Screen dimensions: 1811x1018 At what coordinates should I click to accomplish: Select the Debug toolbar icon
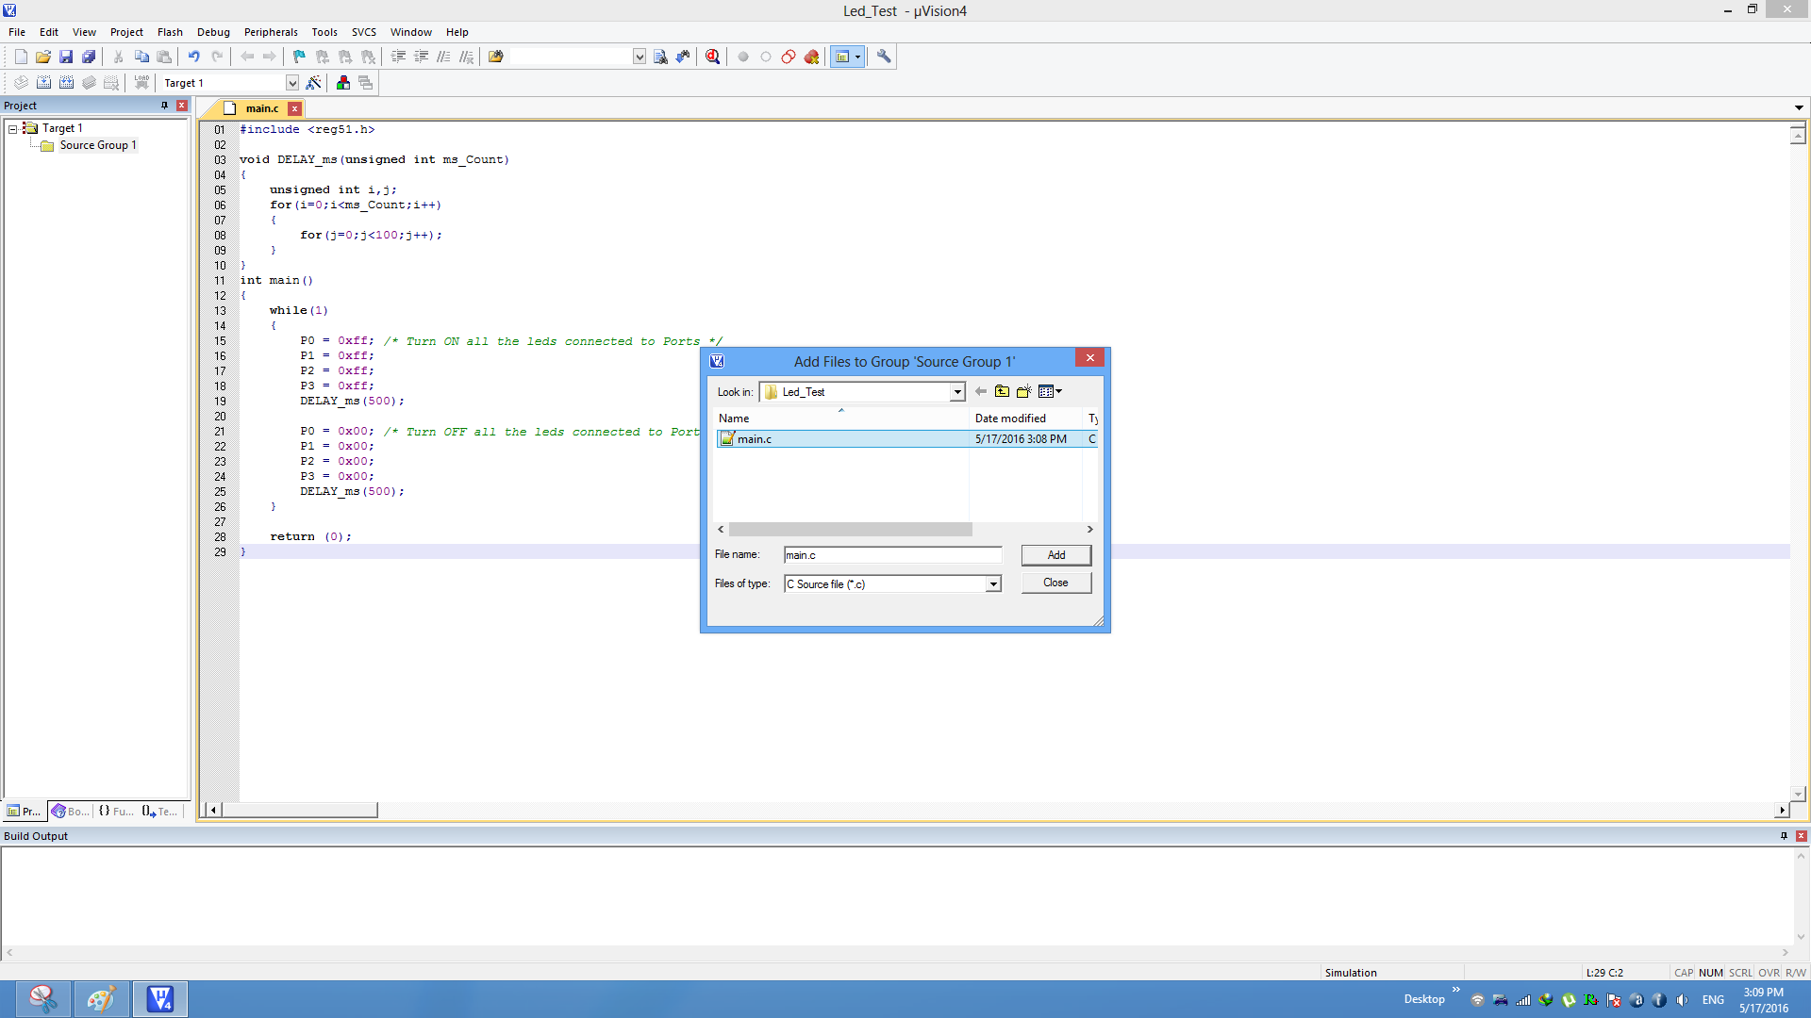click(x=711, y=56)
